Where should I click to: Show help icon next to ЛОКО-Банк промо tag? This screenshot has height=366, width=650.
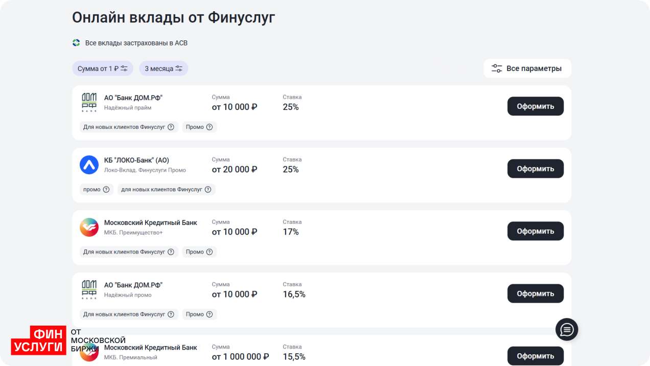106,190
